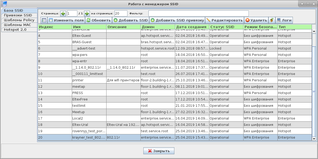Select the wpa-pers row

tap(175, 55)
